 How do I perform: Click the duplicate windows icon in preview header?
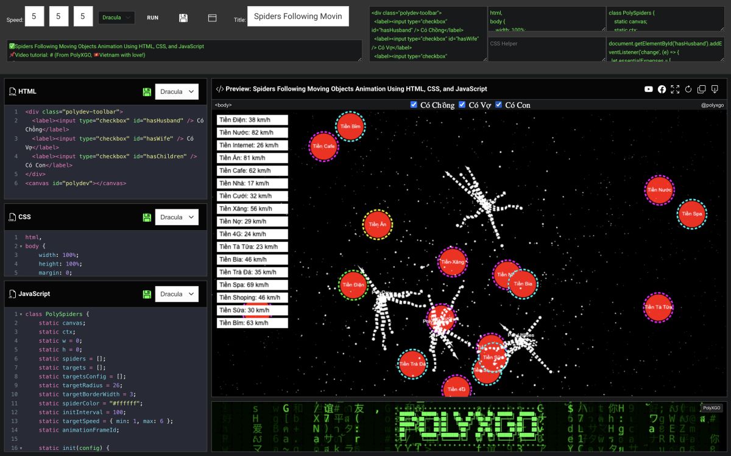pyautogui.click(x=702, y=89)
